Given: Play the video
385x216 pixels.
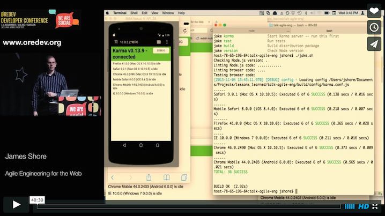Looking at the screenshot, I should [16, 204].
